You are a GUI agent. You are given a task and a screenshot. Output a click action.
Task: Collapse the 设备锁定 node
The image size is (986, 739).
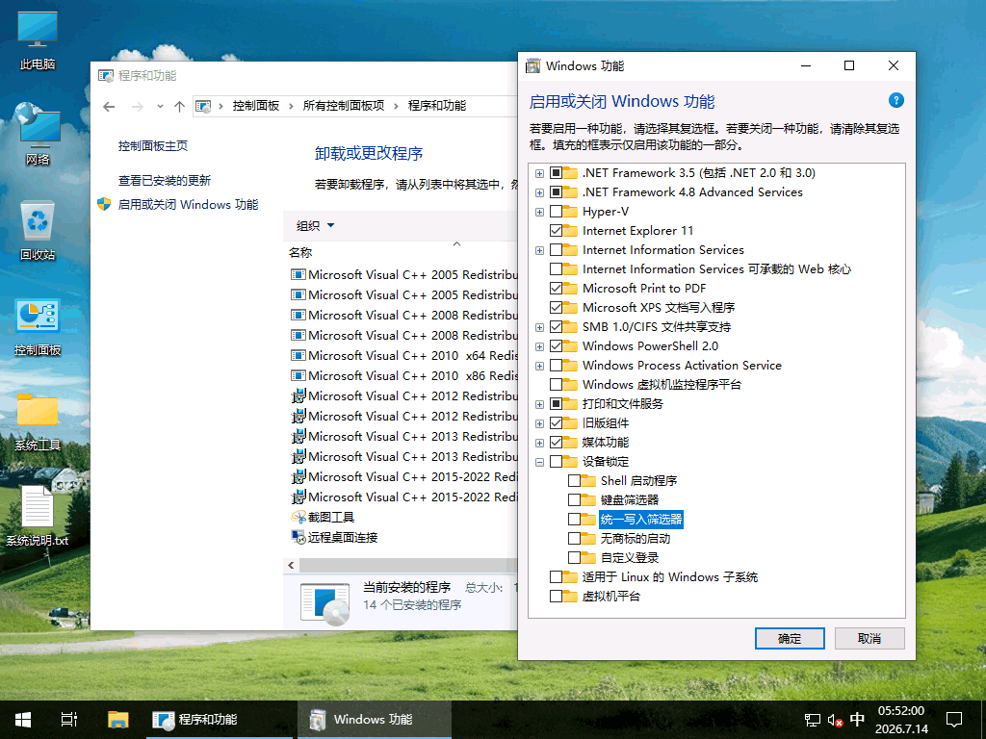(x=539, y=462)
